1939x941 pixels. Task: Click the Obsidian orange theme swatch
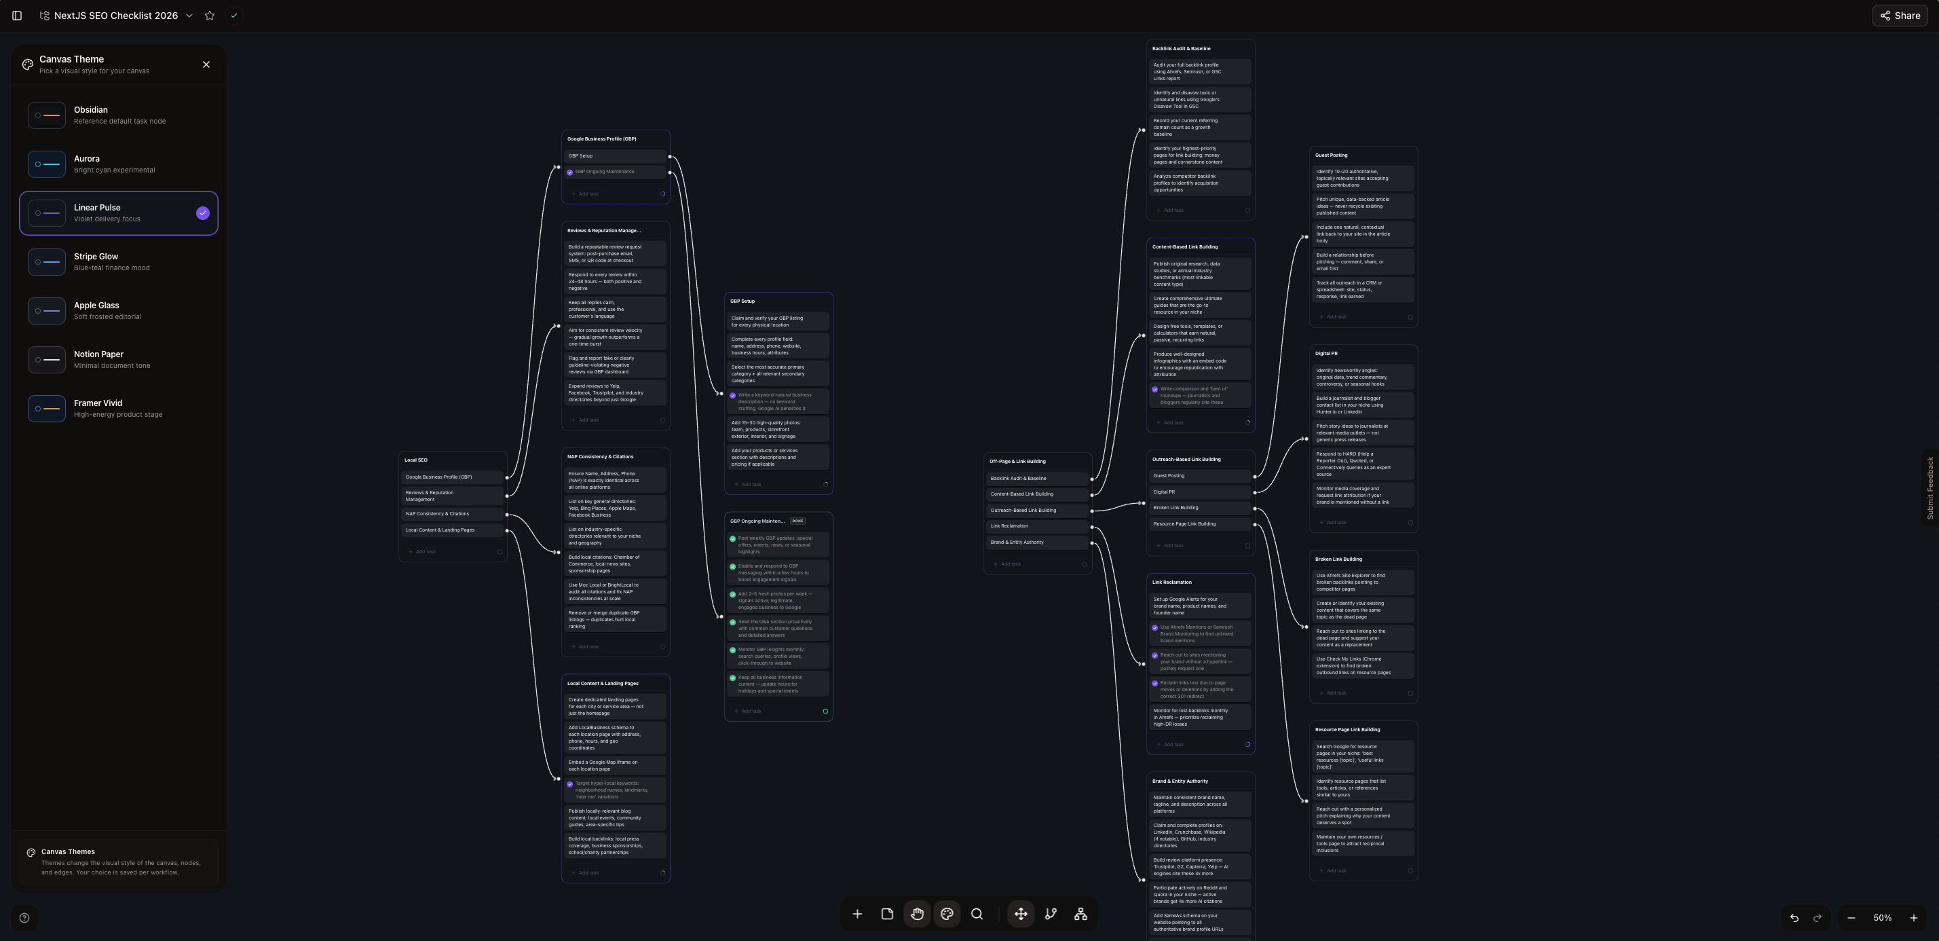coord(47,115)
